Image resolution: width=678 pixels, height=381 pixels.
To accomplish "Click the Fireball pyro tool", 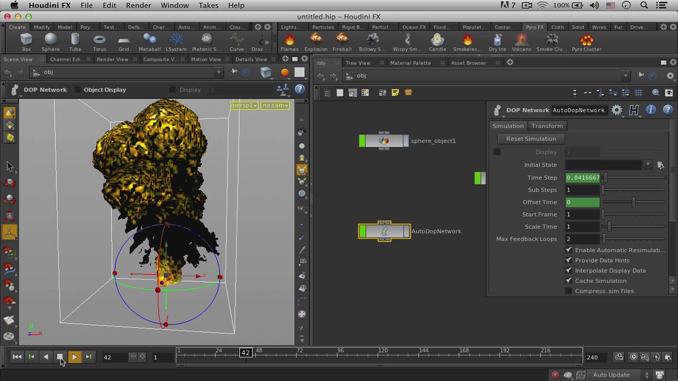I will click(342, 42).
